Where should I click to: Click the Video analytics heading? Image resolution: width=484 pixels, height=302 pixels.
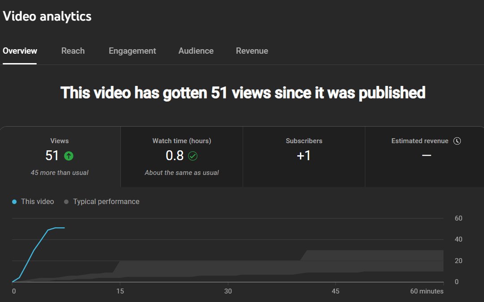pos(47,16)
